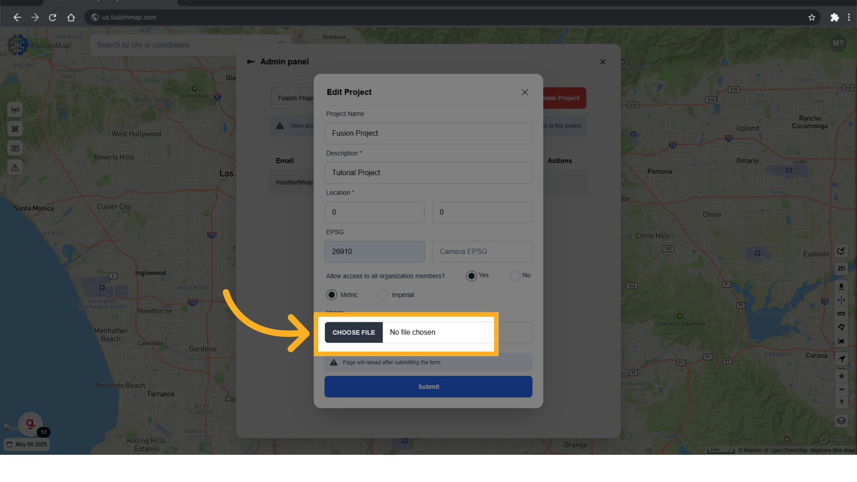Image resolution: width=857 pixels, height=482 pixels.
Task: Click the Description field with Tutorial Project
Action: [428, 173]
